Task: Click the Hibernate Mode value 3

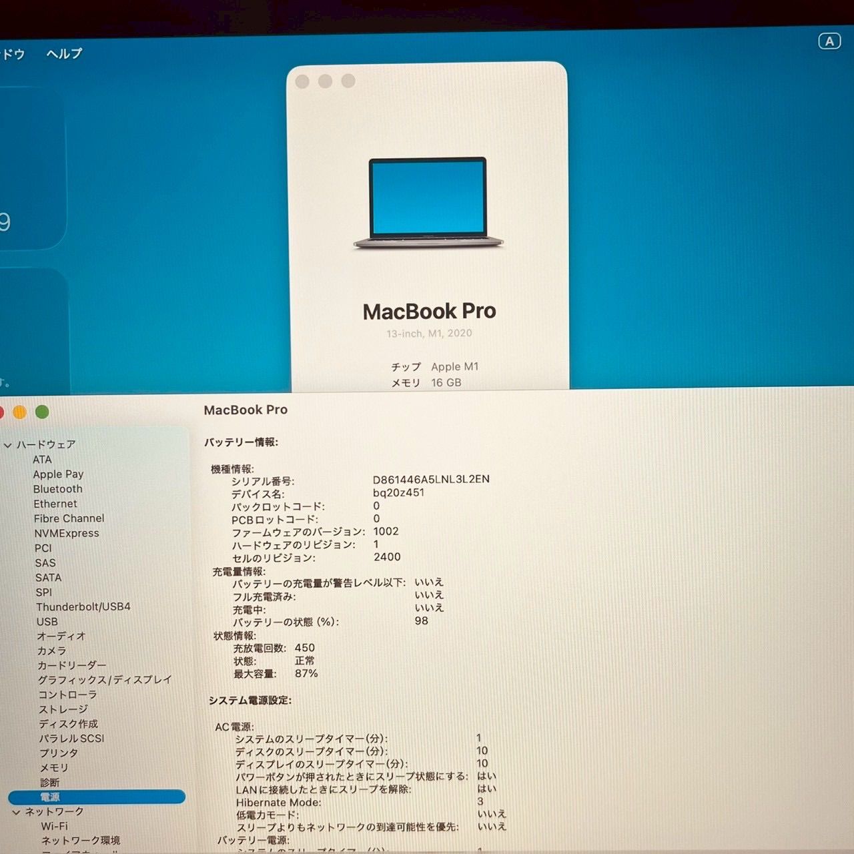Action: coord(480,801)
